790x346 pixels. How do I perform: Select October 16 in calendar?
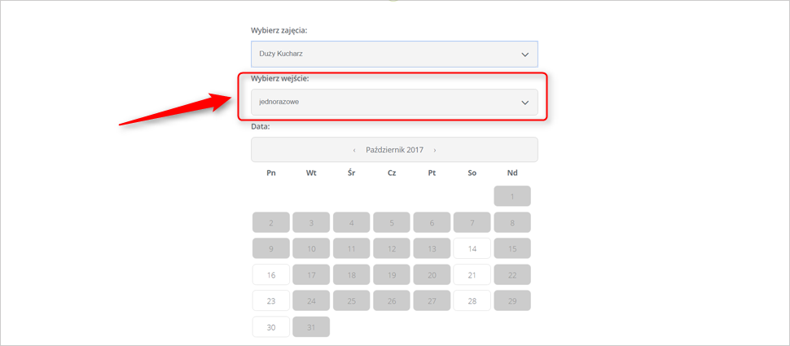click(271, 274)
